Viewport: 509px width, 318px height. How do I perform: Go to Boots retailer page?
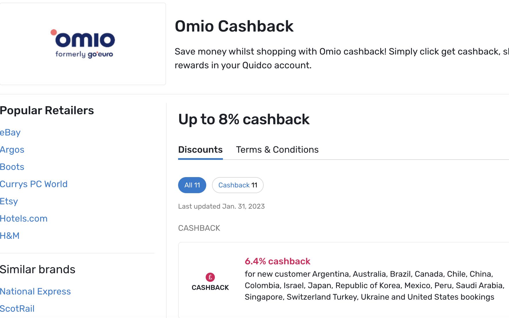tap(12, 167)
